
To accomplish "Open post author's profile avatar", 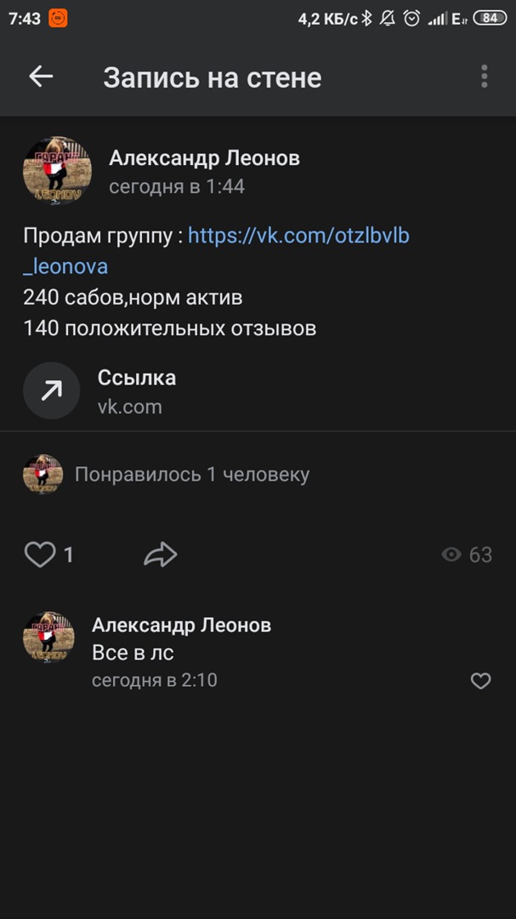I will coord(57,172).
